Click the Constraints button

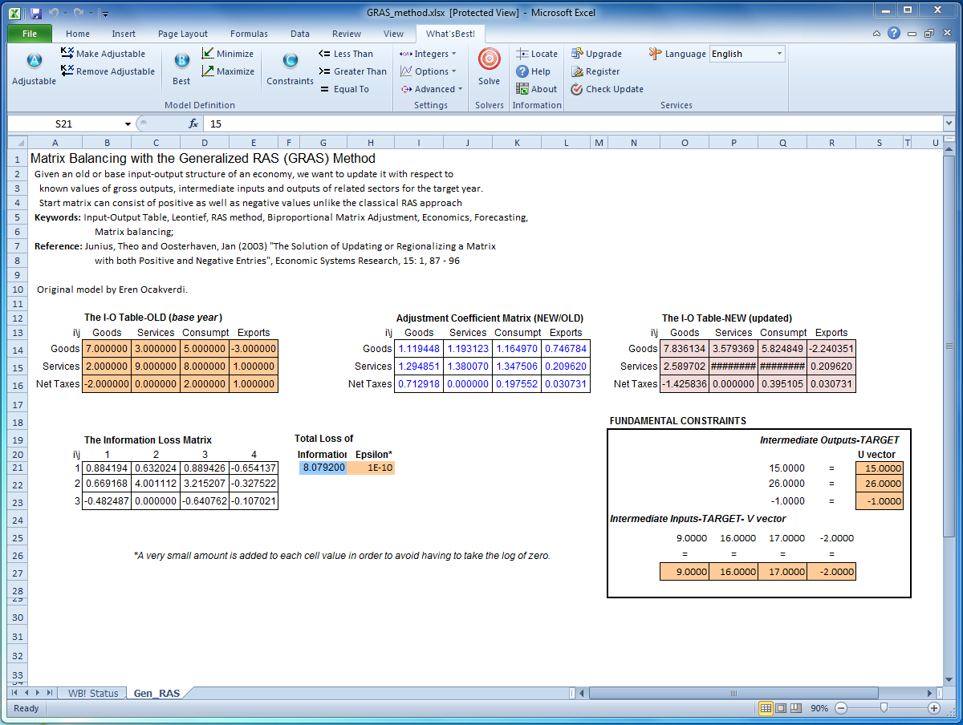pyautogui.click(x=290, y=68)
